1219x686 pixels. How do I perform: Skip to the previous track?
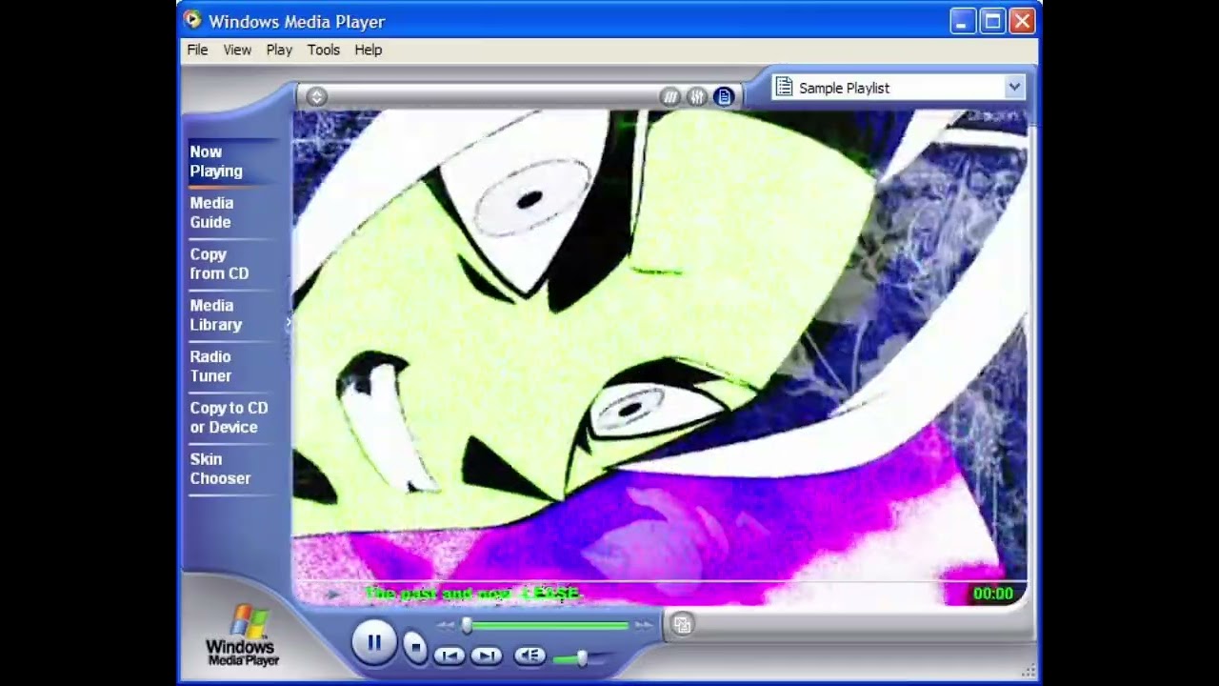click(x=449, y=656)
